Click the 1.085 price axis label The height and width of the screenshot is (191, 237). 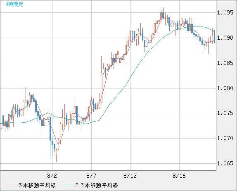[x=225, y=63]
